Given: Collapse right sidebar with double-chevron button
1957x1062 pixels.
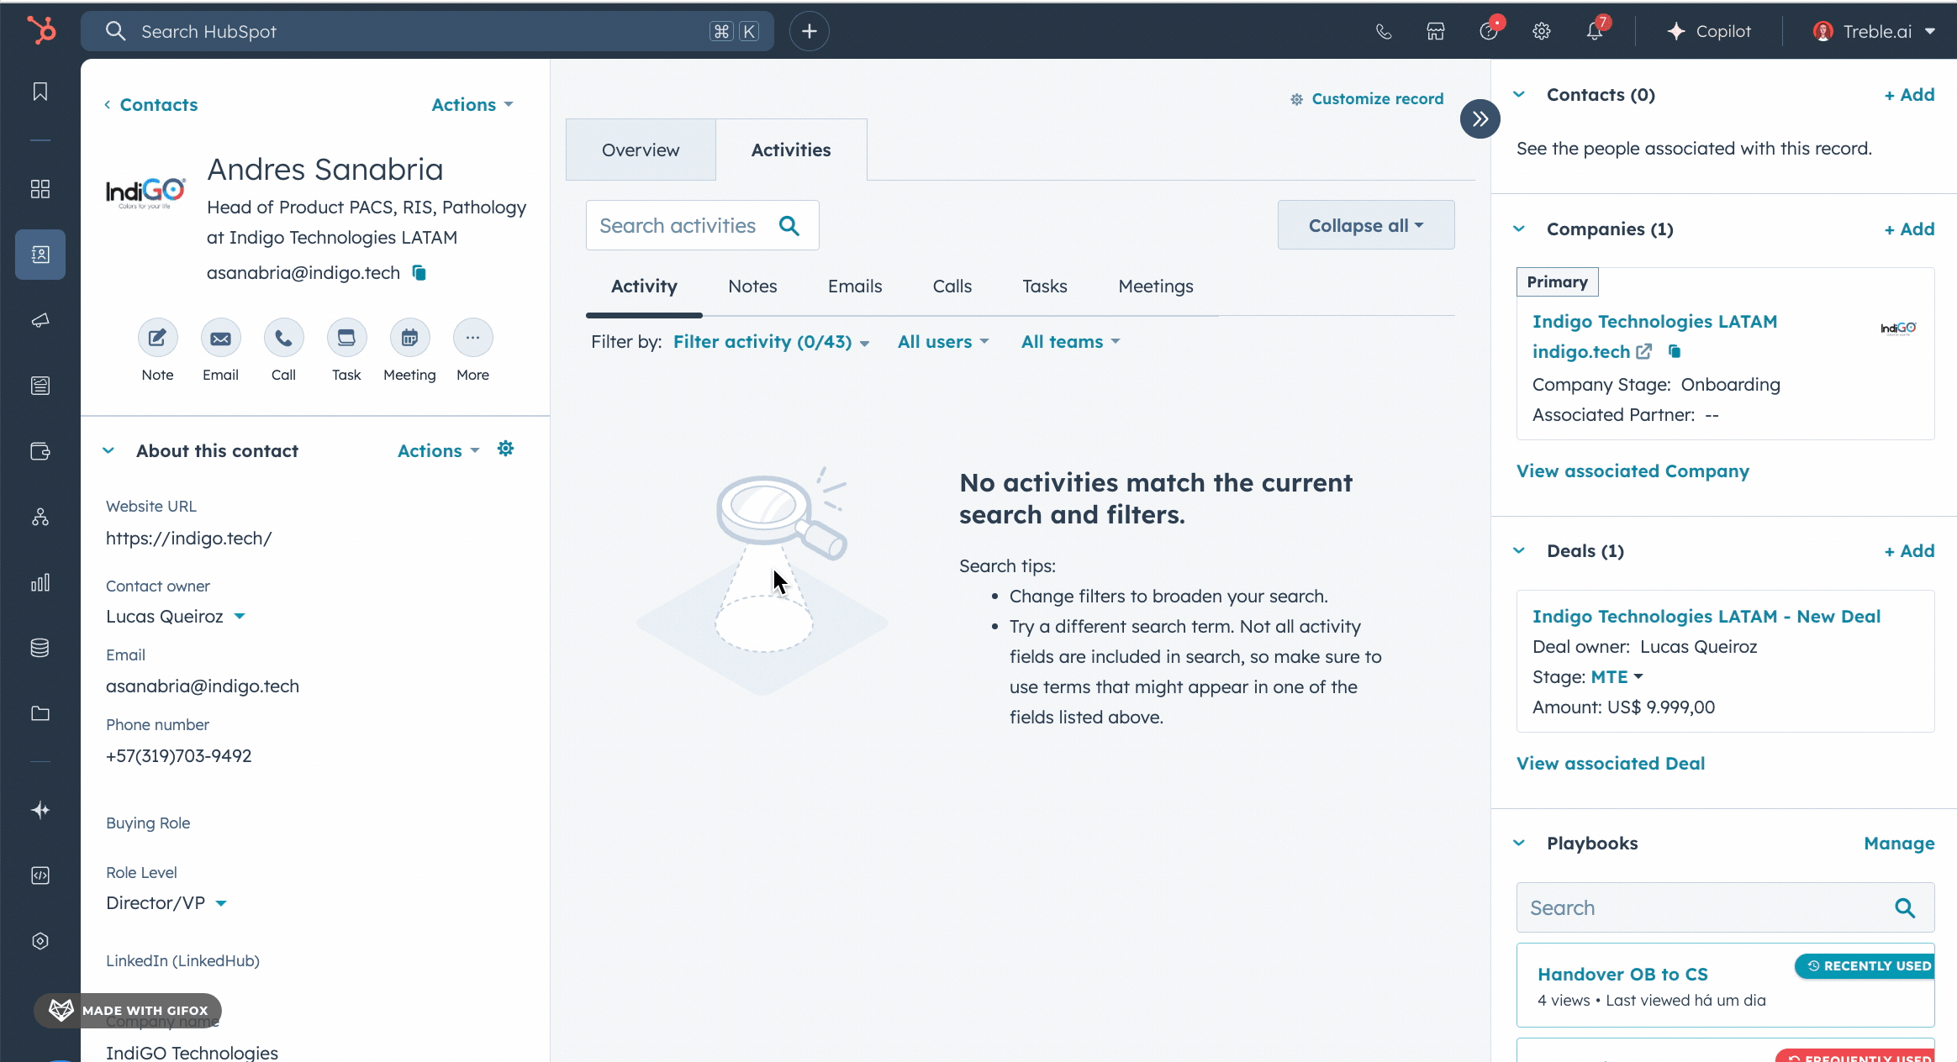Looking at the screenshot, I should [x=1480, y=119].
